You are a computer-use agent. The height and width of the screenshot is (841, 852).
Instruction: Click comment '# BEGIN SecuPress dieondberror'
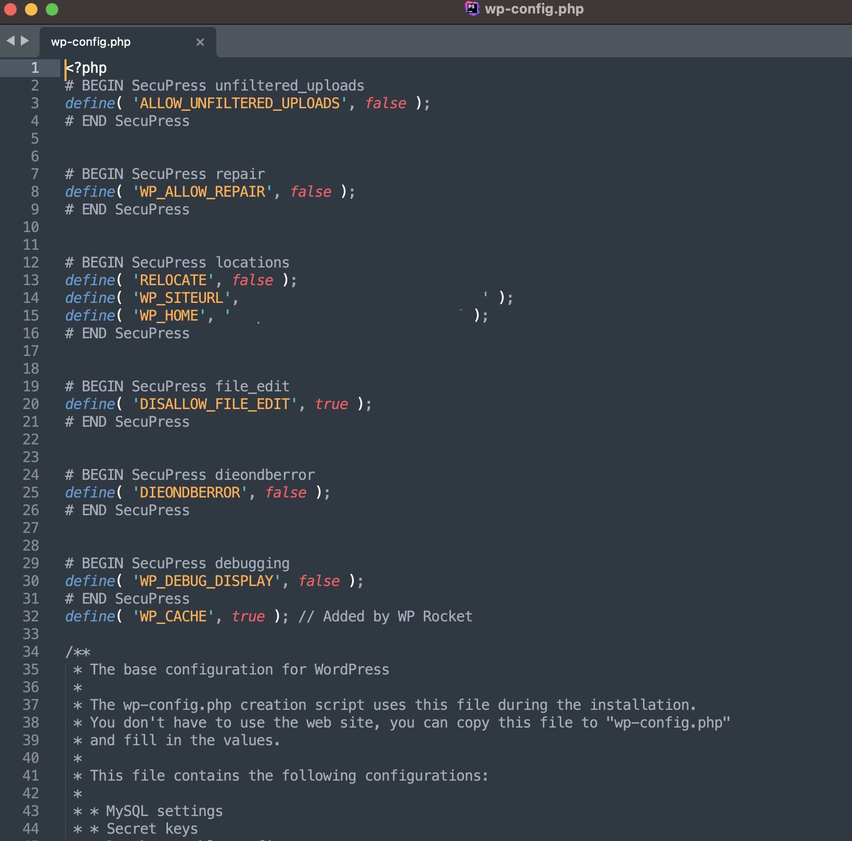(x=190, y=475)
